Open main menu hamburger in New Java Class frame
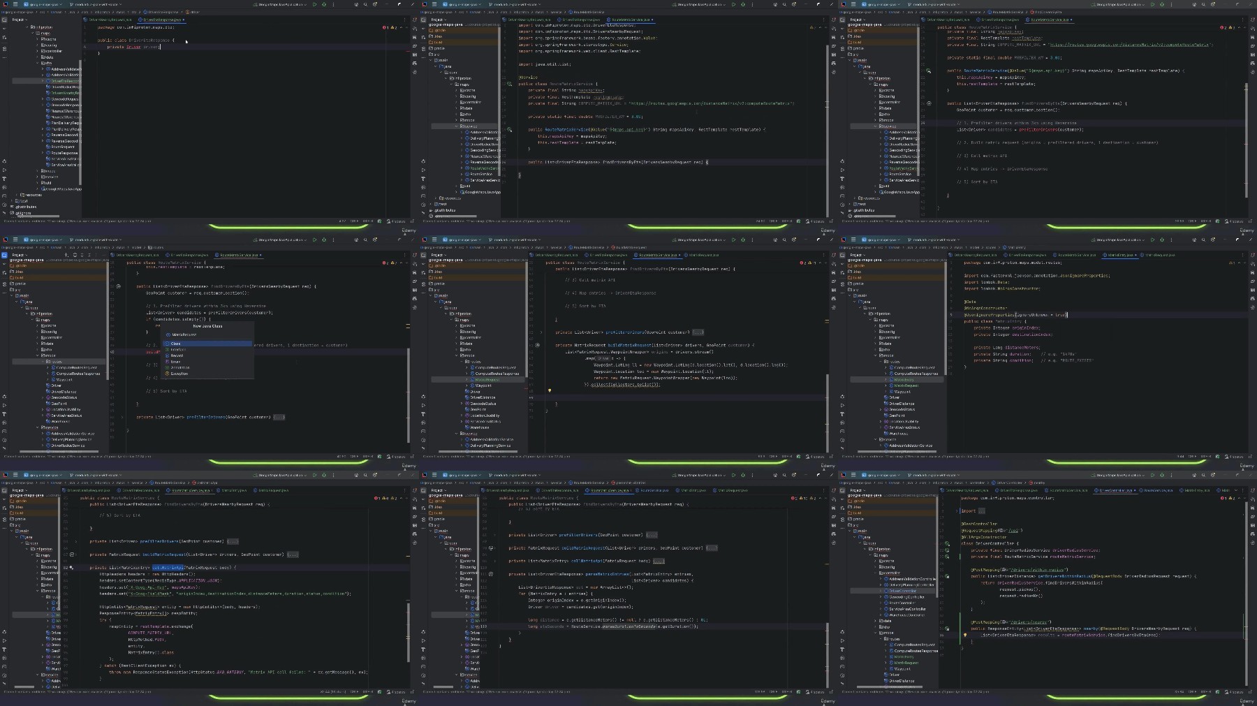This screenshot has height=706, width=1257. pyautogui.click(x=15, y=240)
